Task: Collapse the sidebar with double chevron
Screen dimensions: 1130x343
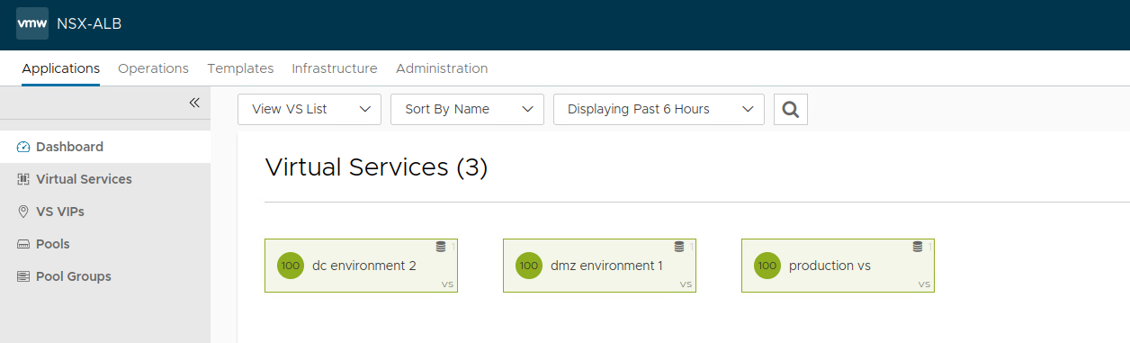Action: (194, 103)
